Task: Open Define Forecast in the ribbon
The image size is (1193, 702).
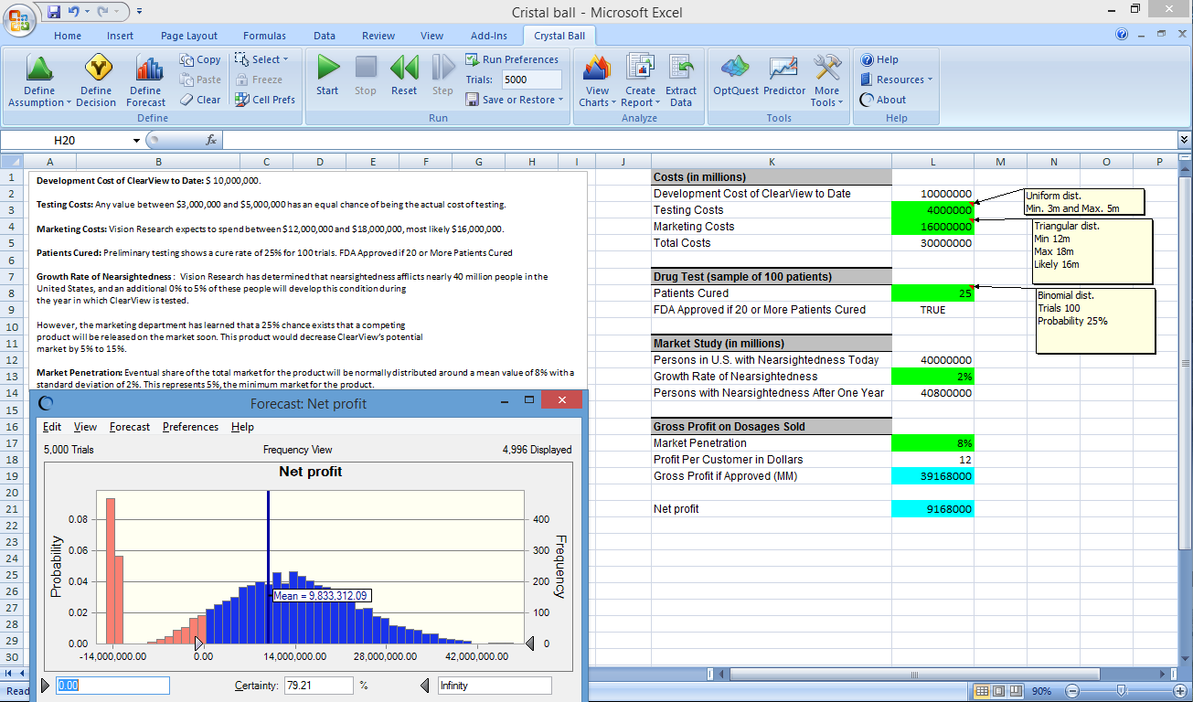Action: 145,81
